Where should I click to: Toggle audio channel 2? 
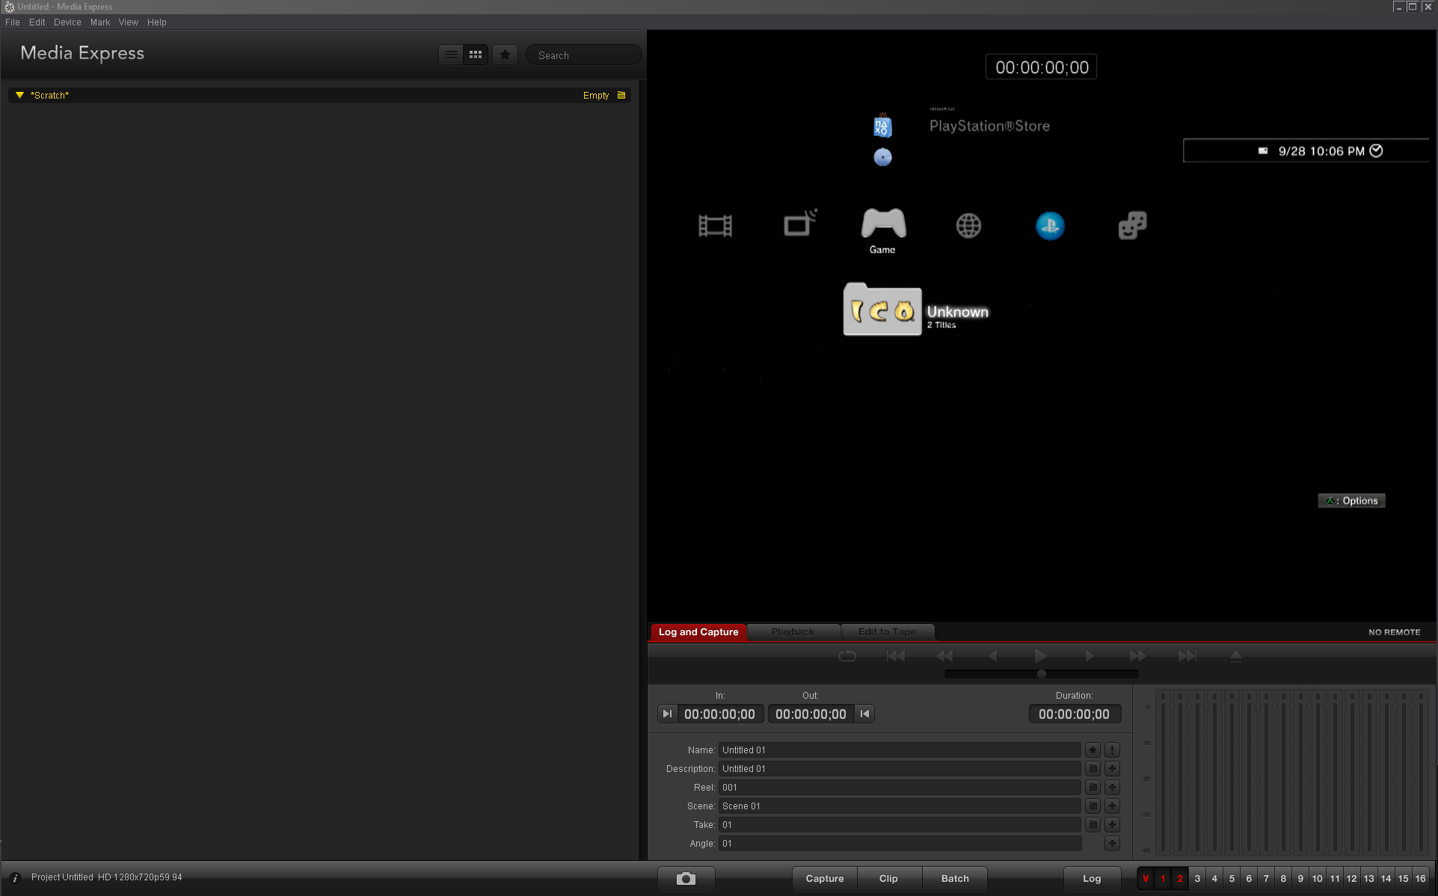point(1180,879)
